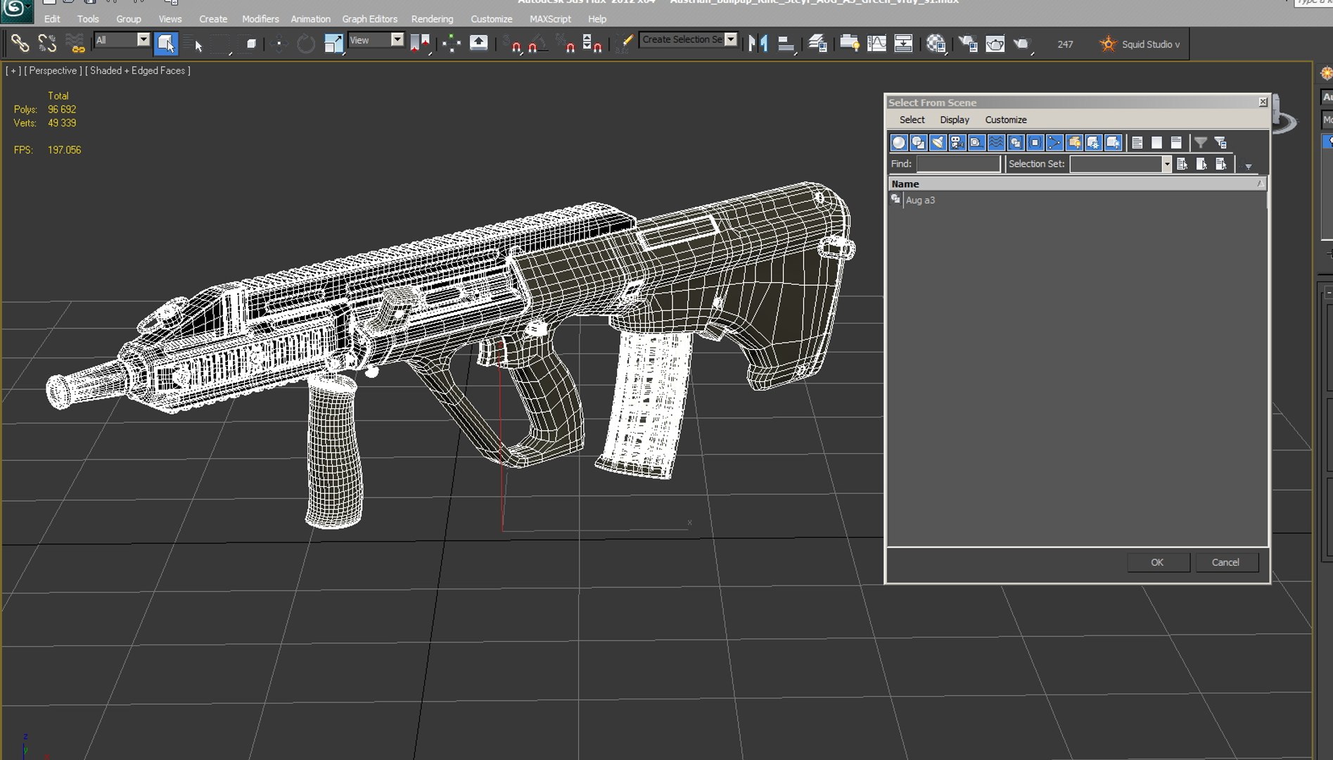Viewport: 1333px width, 760px height.
Task: Click Bind to Space Warp icon
Action: click(75, 44)
